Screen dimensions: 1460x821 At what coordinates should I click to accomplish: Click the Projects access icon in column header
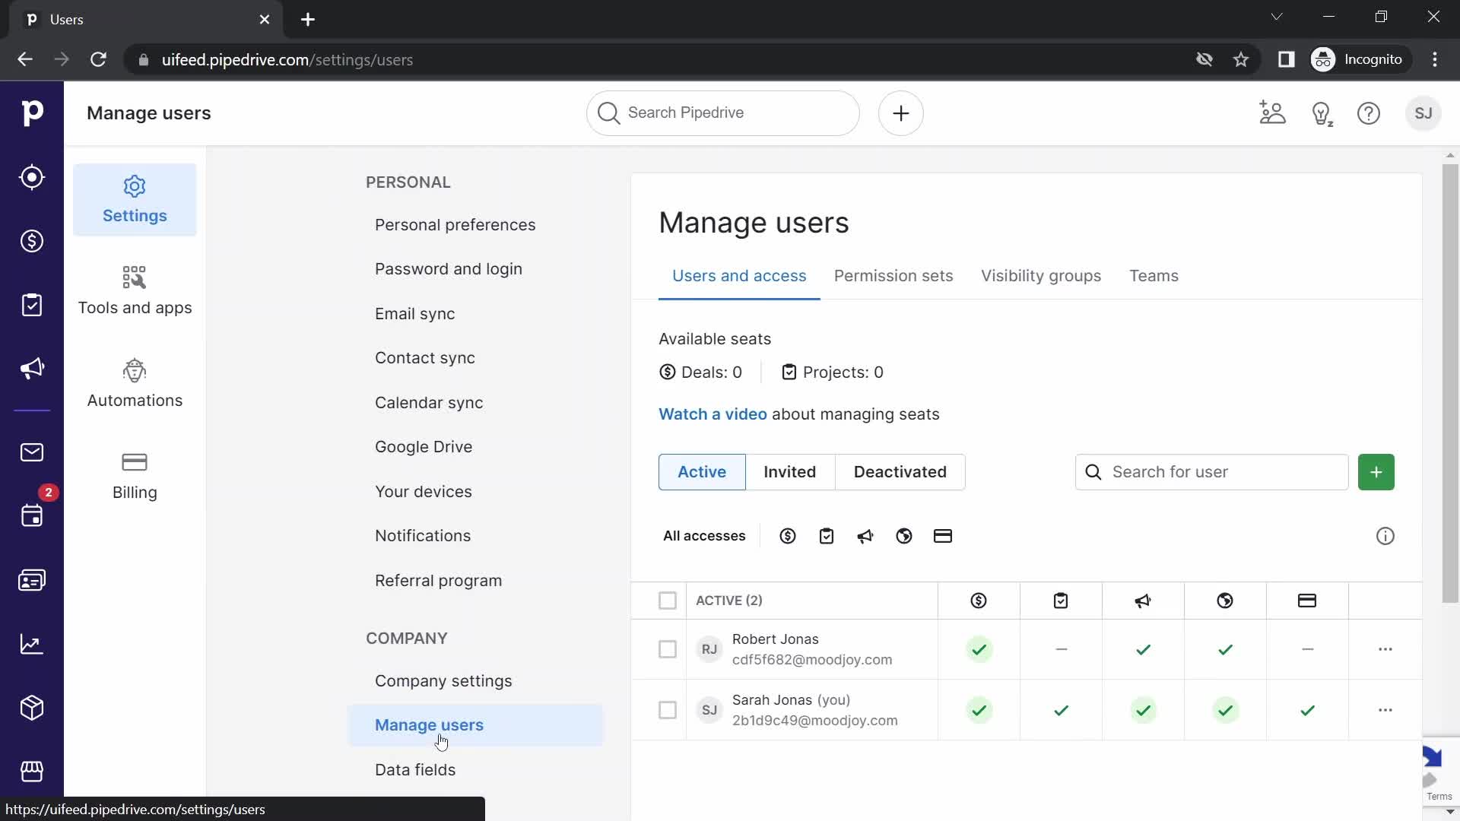(1061, 601)
